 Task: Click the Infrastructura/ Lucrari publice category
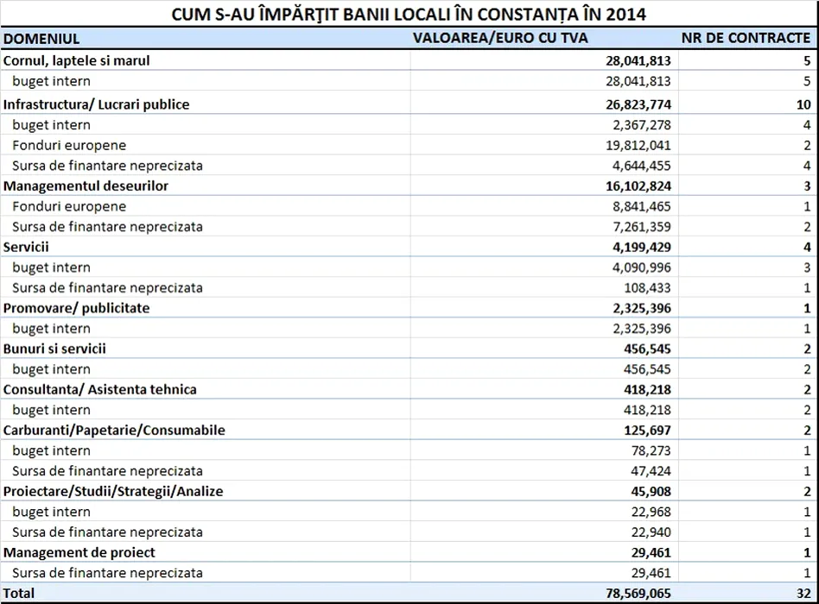point(97,104)
